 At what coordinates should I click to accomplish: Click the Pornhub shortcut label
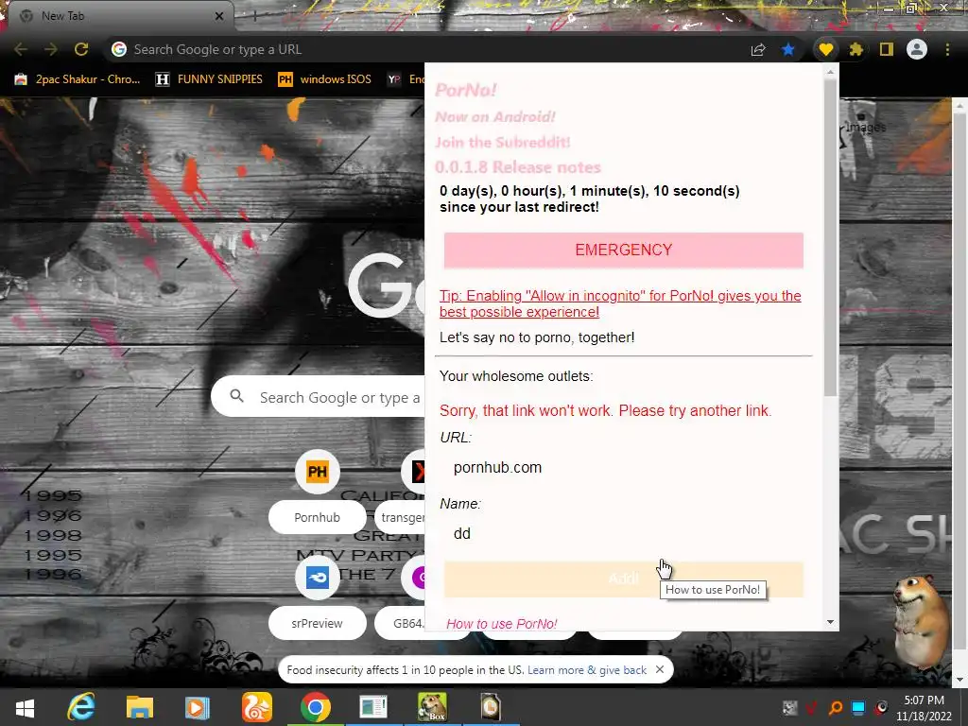(x=318, y=517)
